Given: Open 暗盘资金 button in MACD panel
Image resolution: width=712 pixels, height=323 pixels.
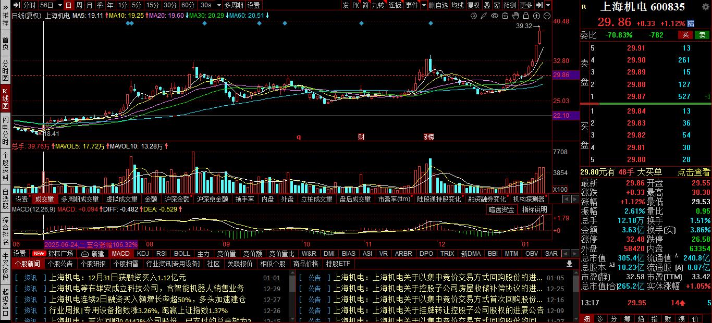Looking at the screenshot, I should (502, 209).
